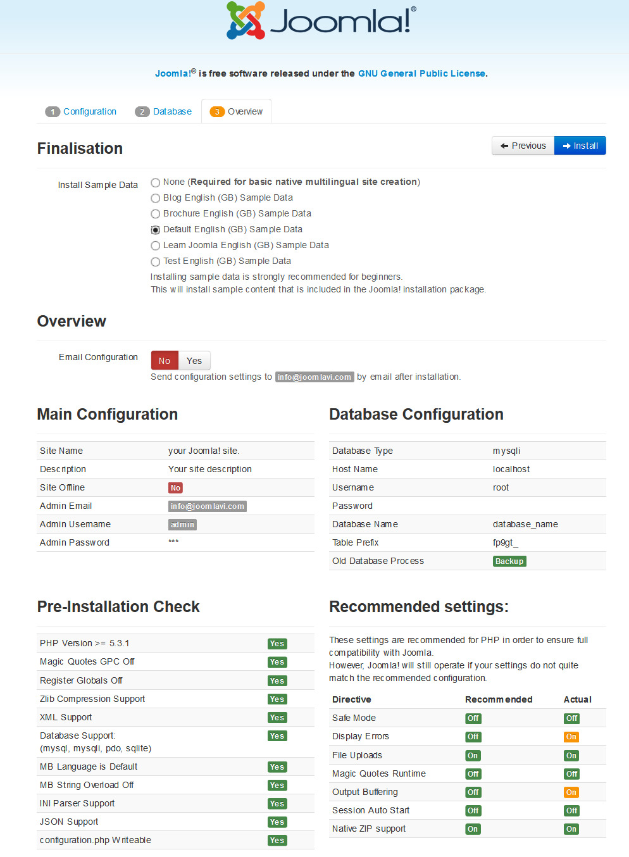Viewport: 629px width, 857px height.
Task: Click the Yes badge for PHP Version check
Action: coord(277,644)
